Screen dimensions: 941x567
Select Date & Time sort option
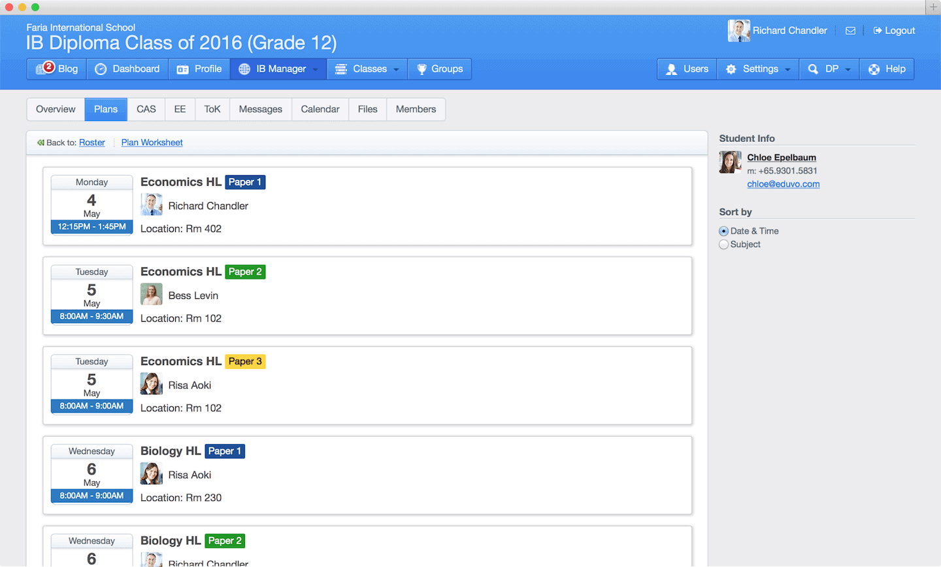click(x=723, y=231)
